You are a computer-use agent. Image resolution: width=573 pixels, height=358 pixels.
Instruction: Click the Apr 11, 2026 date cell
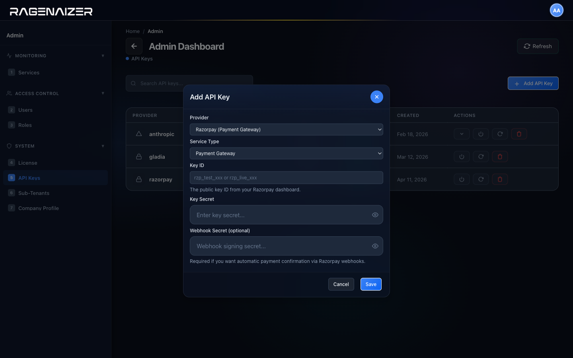(x=412, y=180)
